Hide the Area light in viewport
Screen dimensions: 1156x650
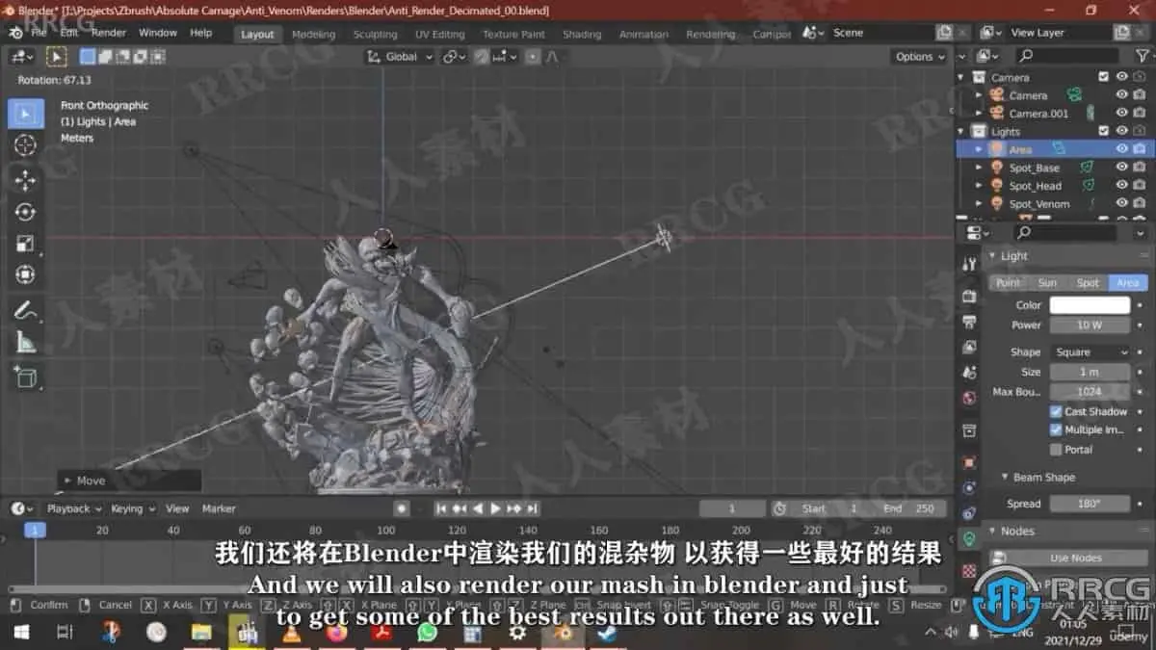1122,149
